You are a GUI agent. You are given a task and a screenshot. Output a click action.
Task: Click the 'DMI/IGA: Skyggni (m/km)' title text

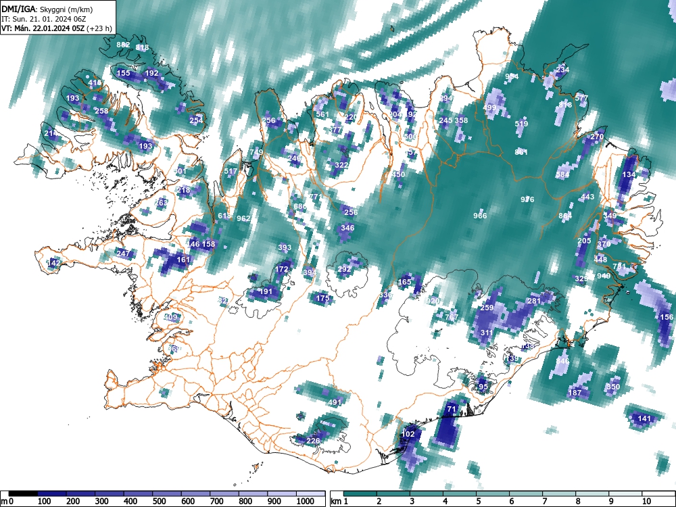[47, 9]
